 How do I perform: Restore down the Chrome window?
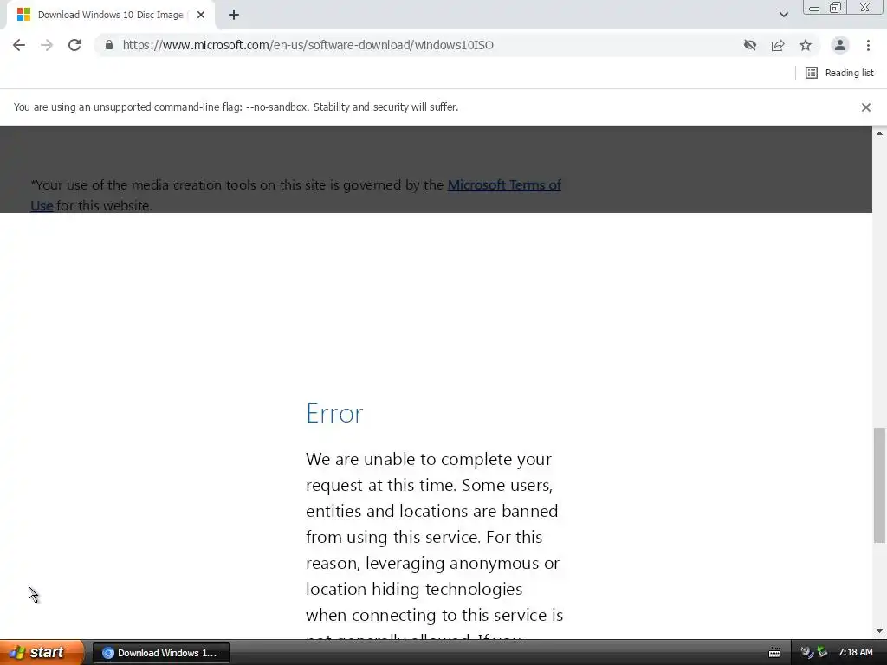[x=835, y=8]
